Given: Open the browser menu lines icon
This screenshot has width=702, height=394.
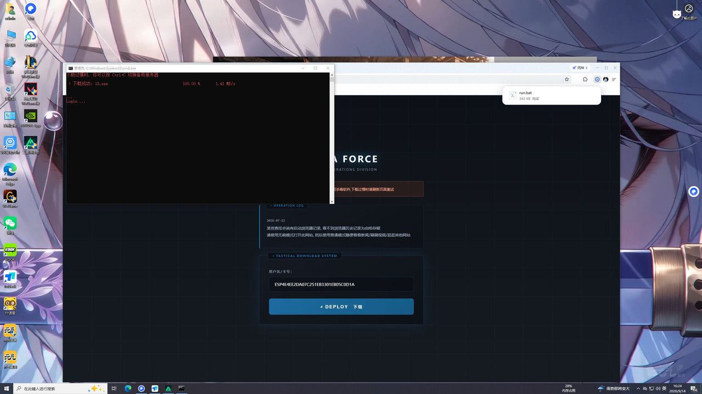Looking at the screenshot, I should pyautogui.click(x=614, y=79).
